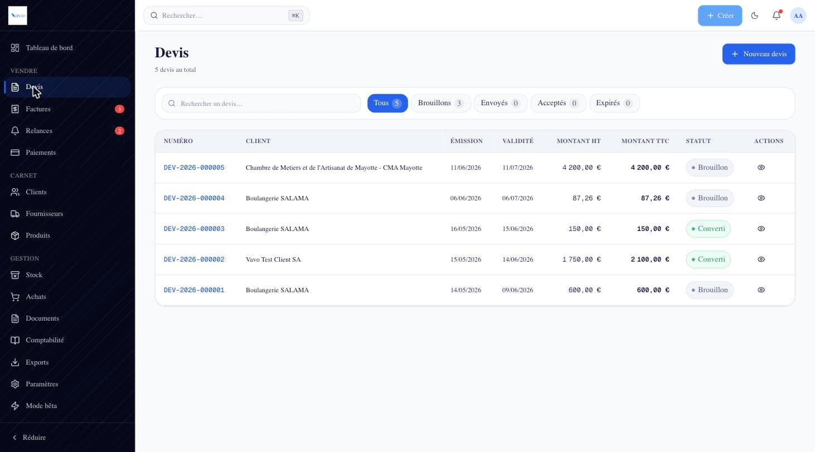Open notifications bell in top bar
Image resolution: width=815 pixels, height=452 pixels.
point(777,16)
